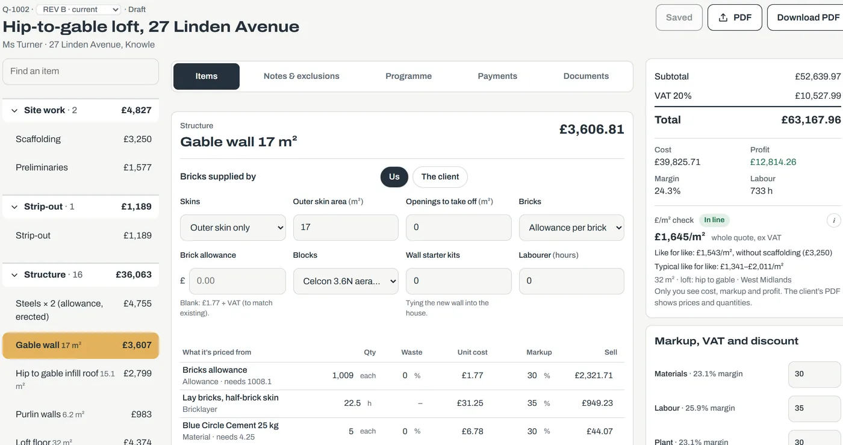The width and height of the screenshot is (843, 445).
Task: Select Purlin walls 6.2 m² item
Action: [x=81, y=414]
